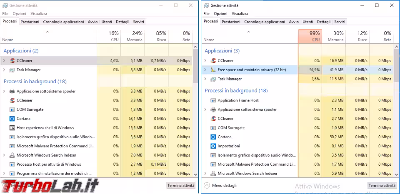Viewport: 400px width, 194px height.
Task: Click the Application Frame Host process icon
Action: (x=213, y=100)
